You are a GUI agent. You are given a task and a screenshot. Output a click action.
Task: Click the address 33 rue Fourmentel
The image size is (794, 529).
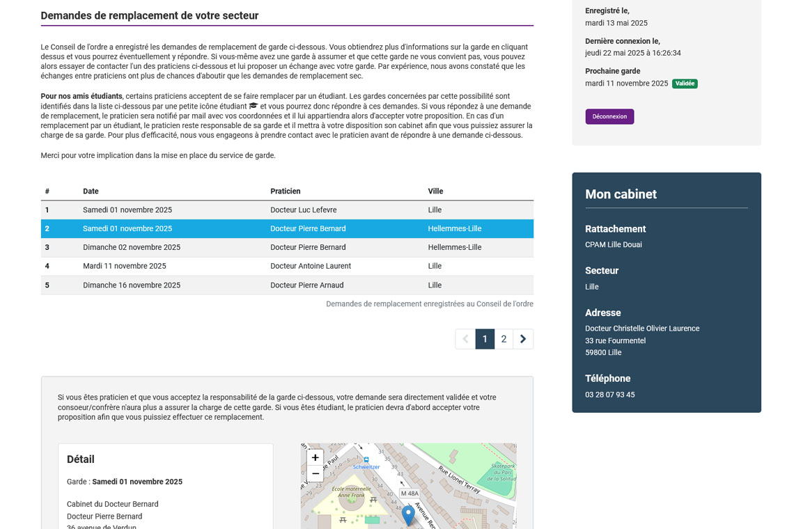tap(615, 340)
